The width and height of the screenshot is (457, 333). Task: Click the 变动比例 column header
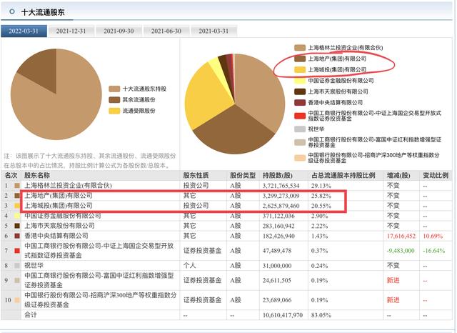pyautogui.click(x=436, y=175)
